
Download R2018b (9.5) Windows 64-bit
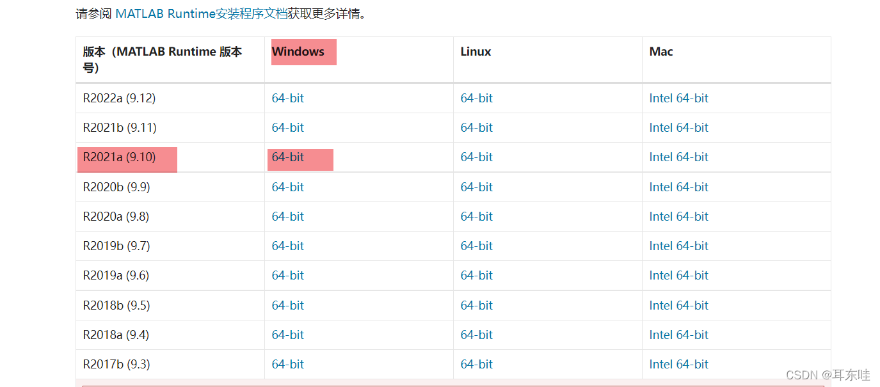pos(288,306)
